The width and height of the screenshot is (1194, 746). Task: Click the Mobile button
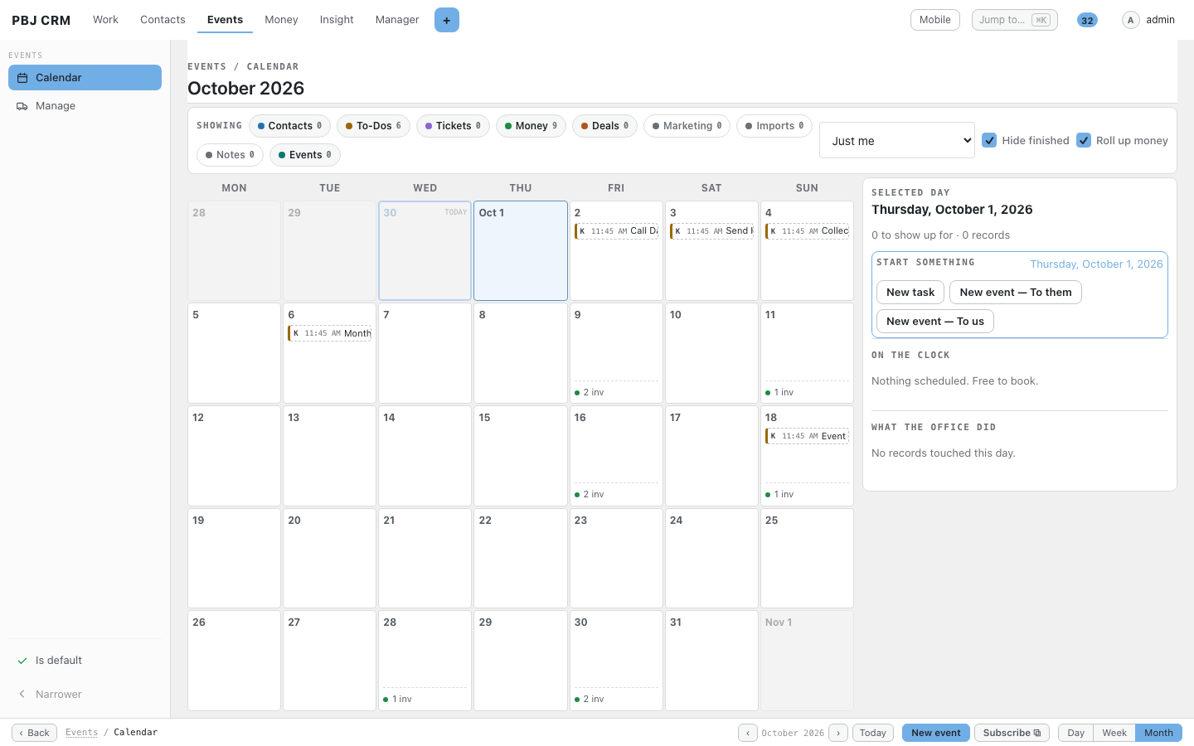pos(934,20)
